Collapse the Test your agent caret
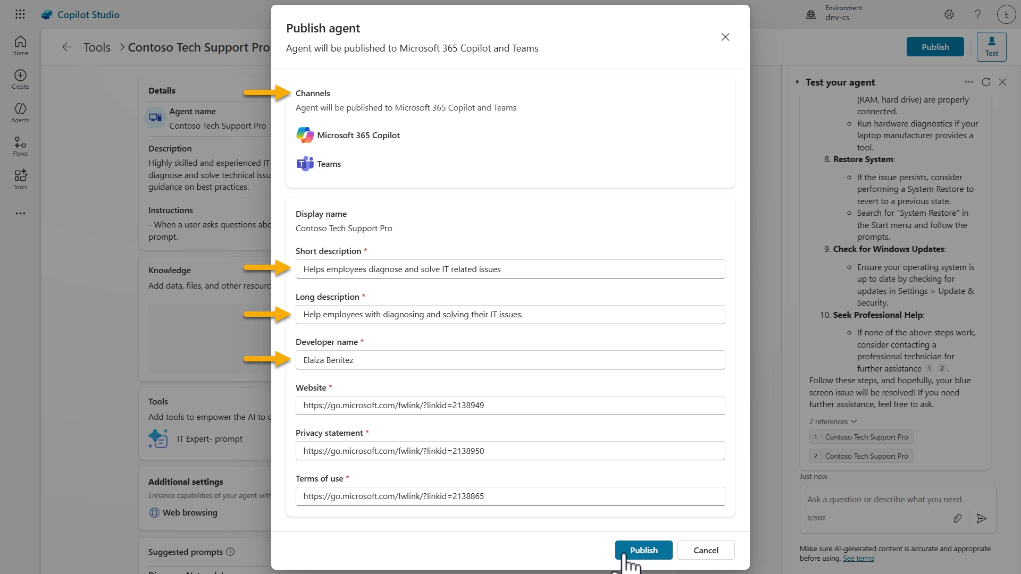The image size is (1021, 574). tap(797, 82)
